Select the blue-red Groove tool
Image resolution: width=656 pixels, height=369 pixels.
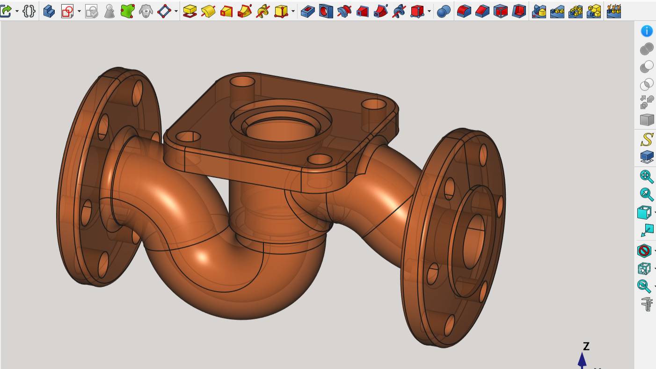point(344,11)
